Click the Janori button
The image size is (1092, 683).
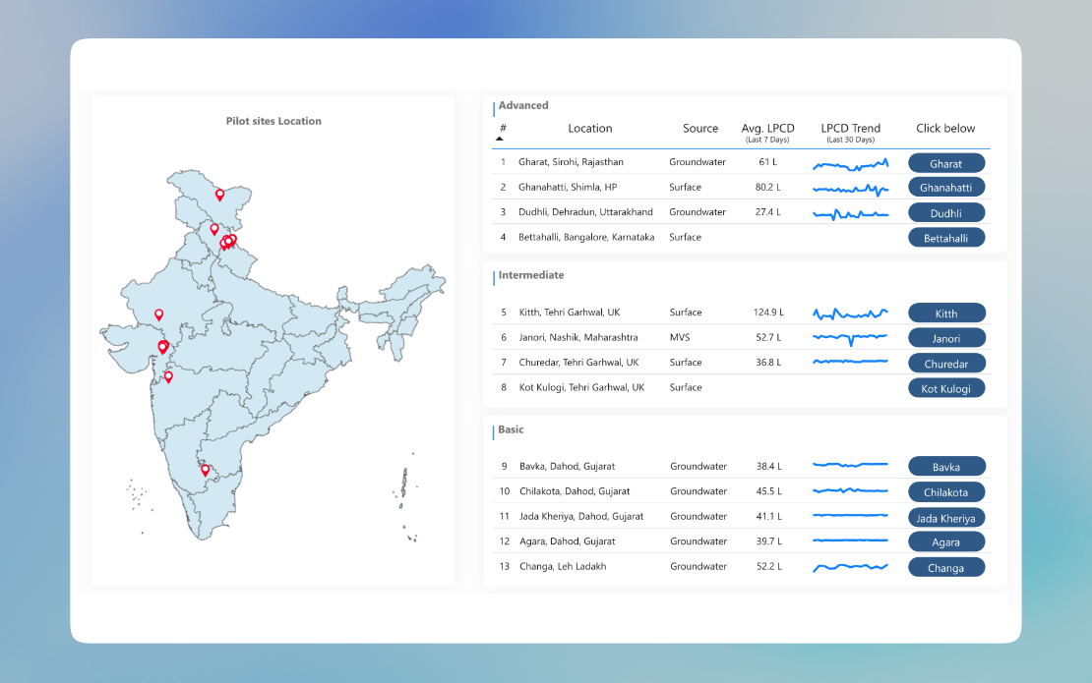[x=945, y=338]
